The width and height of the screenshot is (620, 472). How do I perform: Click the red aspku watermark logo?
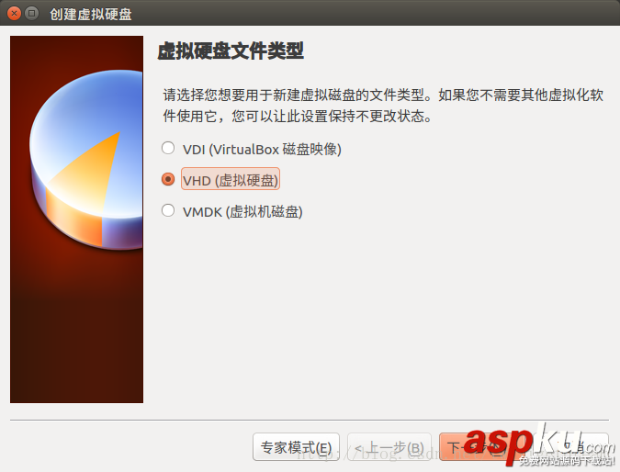coord(522,444)
